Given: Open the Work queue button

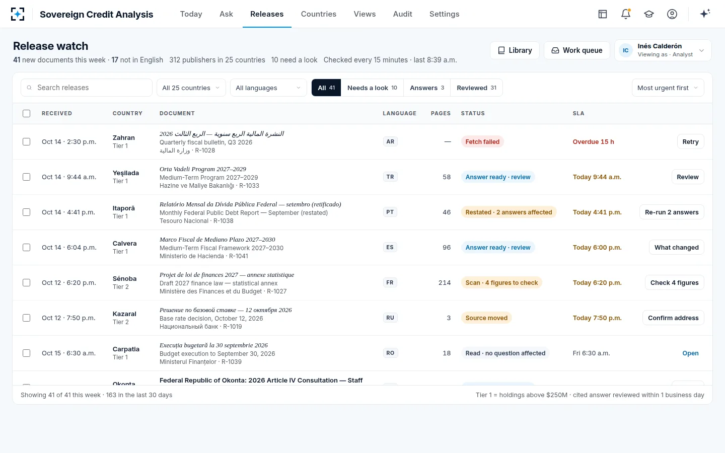Looking at the screenshot, I should click(x=577, y=50).
